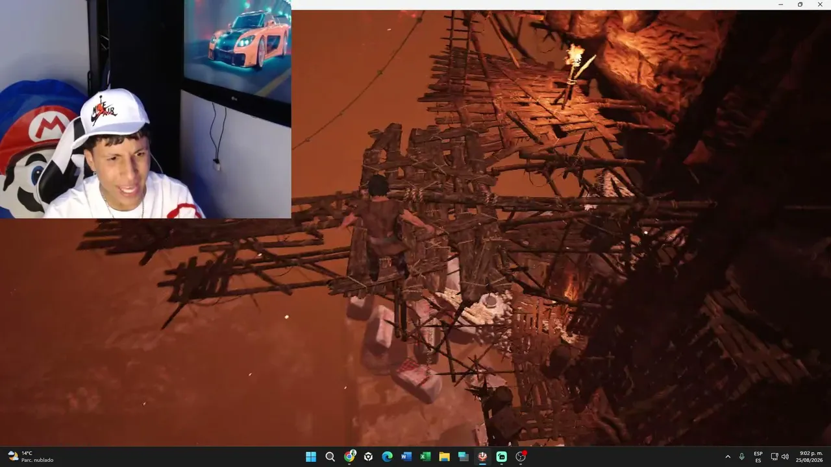This screenshot has height=467, width=831.
Task: Open the white hexagon app on taskbar
Action: [368, 457]
